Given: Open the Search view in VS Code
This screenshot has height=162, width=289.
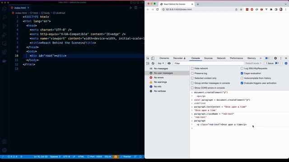Looking at the screenshot, I should 4,17.
